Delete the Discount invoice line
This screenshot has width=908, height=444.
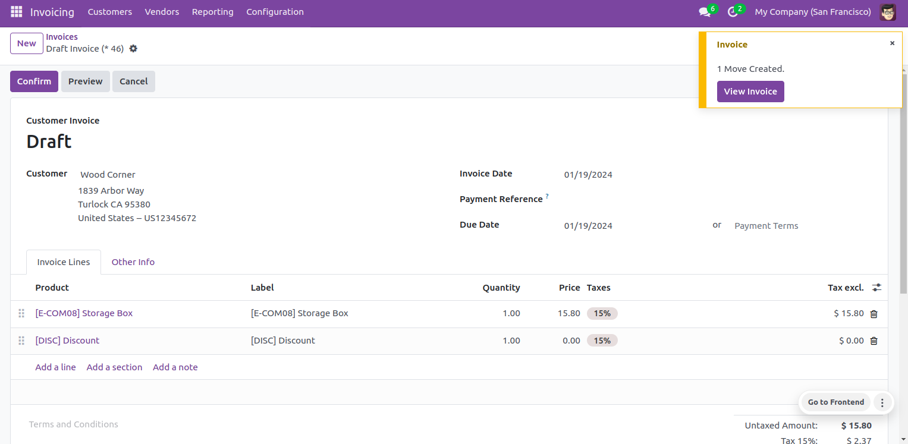[874, 341]
